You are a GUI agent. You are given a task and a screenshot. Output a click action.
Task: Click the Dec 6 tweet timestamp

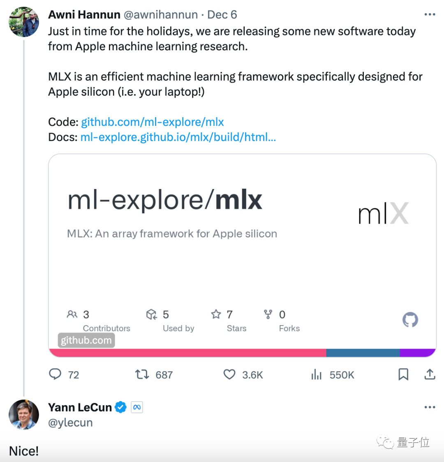click(222, 15)
